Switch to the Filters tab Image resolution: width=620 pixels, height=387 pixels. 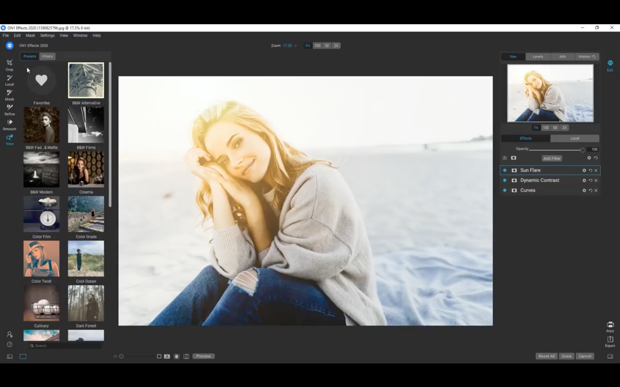click(x=47, y=56)
